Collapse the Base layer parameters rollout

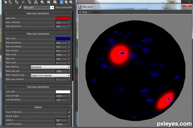(38, 13)
